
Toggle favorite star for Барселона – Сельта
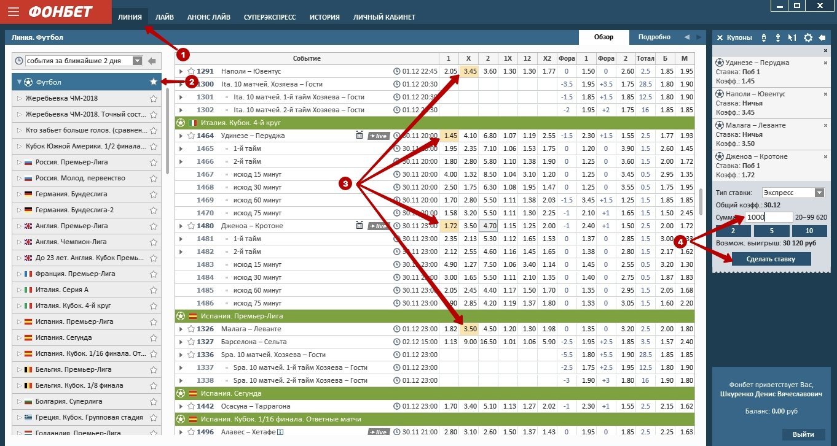[x=191, y=342]
